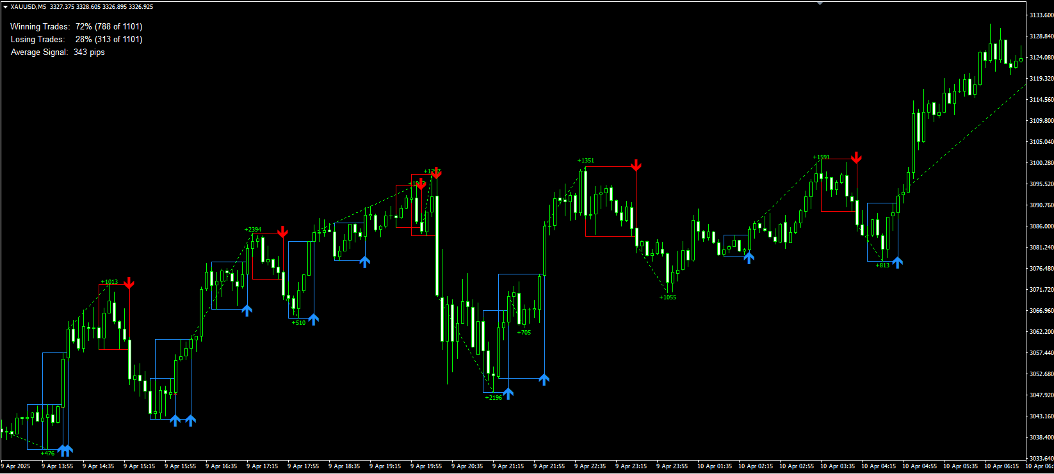Image resolution: width=1054 pixels, height=474 pixels.
Task: Click the 3114.560 price scale label
Action: point(1041,99)
